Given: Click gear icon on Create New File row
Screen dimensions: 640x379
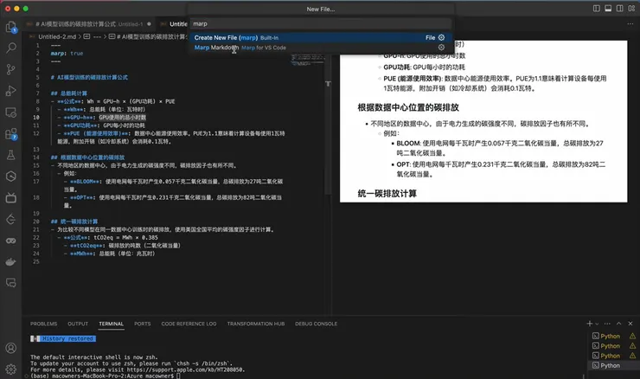Looking at the screenshot, I should 441,37.
